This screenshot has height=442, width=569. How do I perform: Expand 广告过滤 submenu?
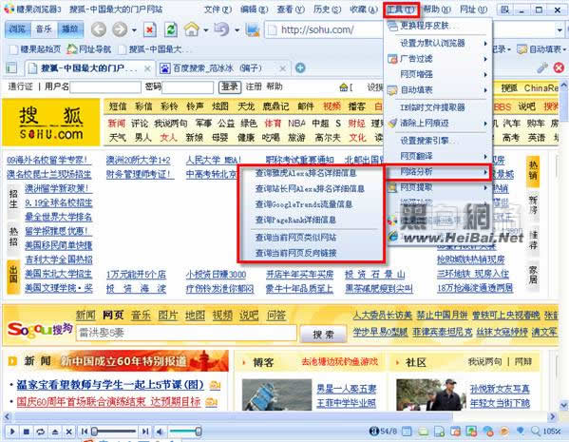point(438,59)
